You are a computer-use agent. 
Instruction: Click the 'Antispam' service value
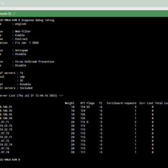pyautogui.click(x=22, y=50)
